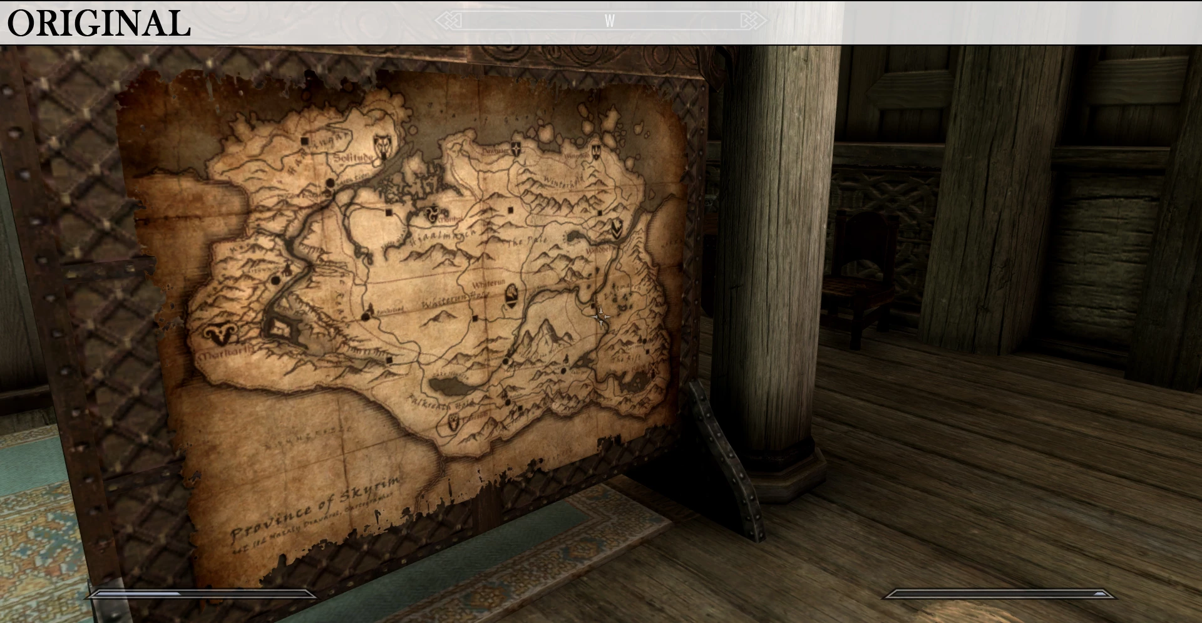This screenshot has width=1202, height=623.
Task: Click the 'Province of Skyrim' map title
Action: [316, 508]
